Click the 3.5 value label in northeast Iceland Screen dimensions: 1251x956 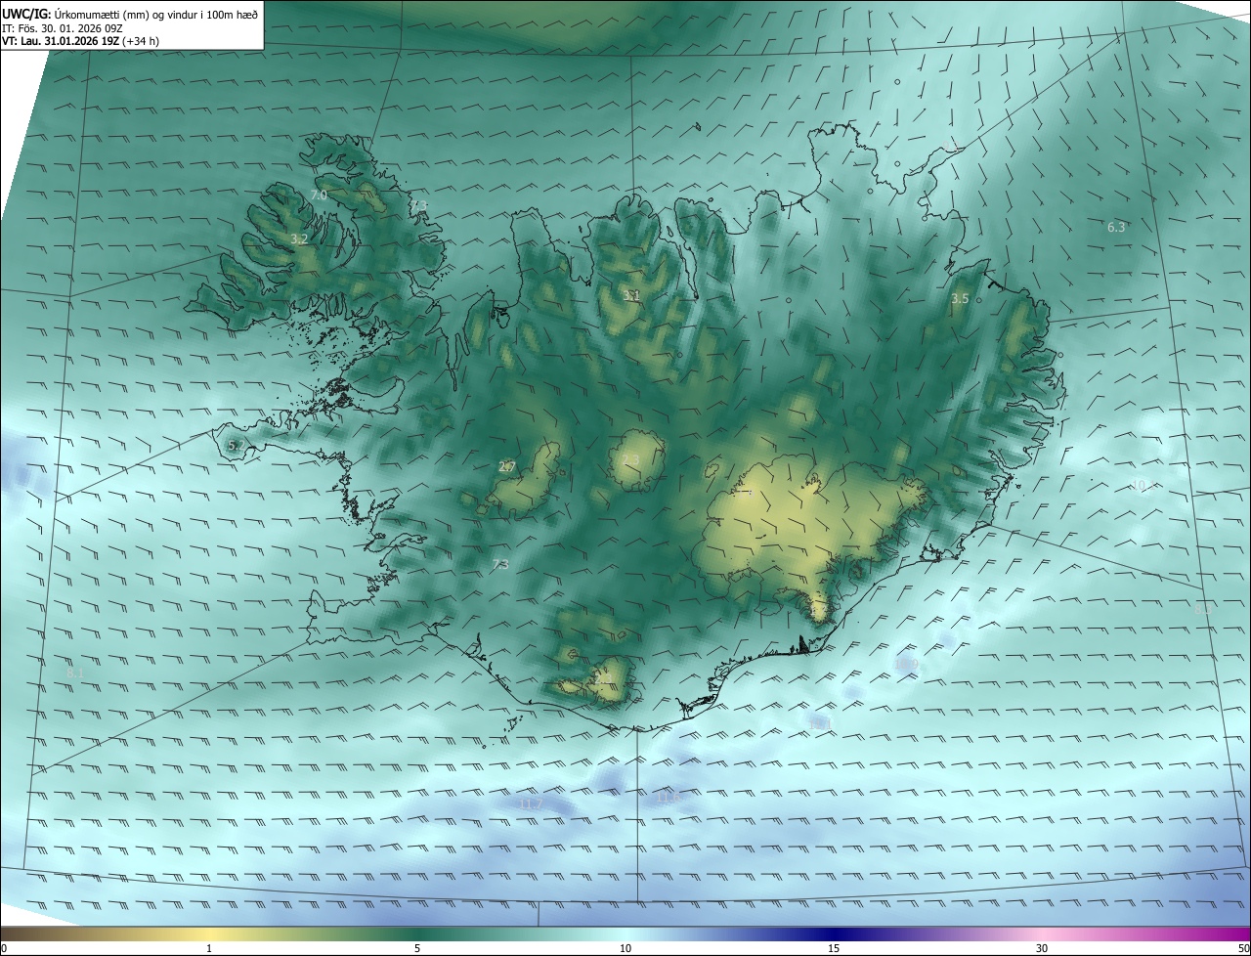coord(960,298)
